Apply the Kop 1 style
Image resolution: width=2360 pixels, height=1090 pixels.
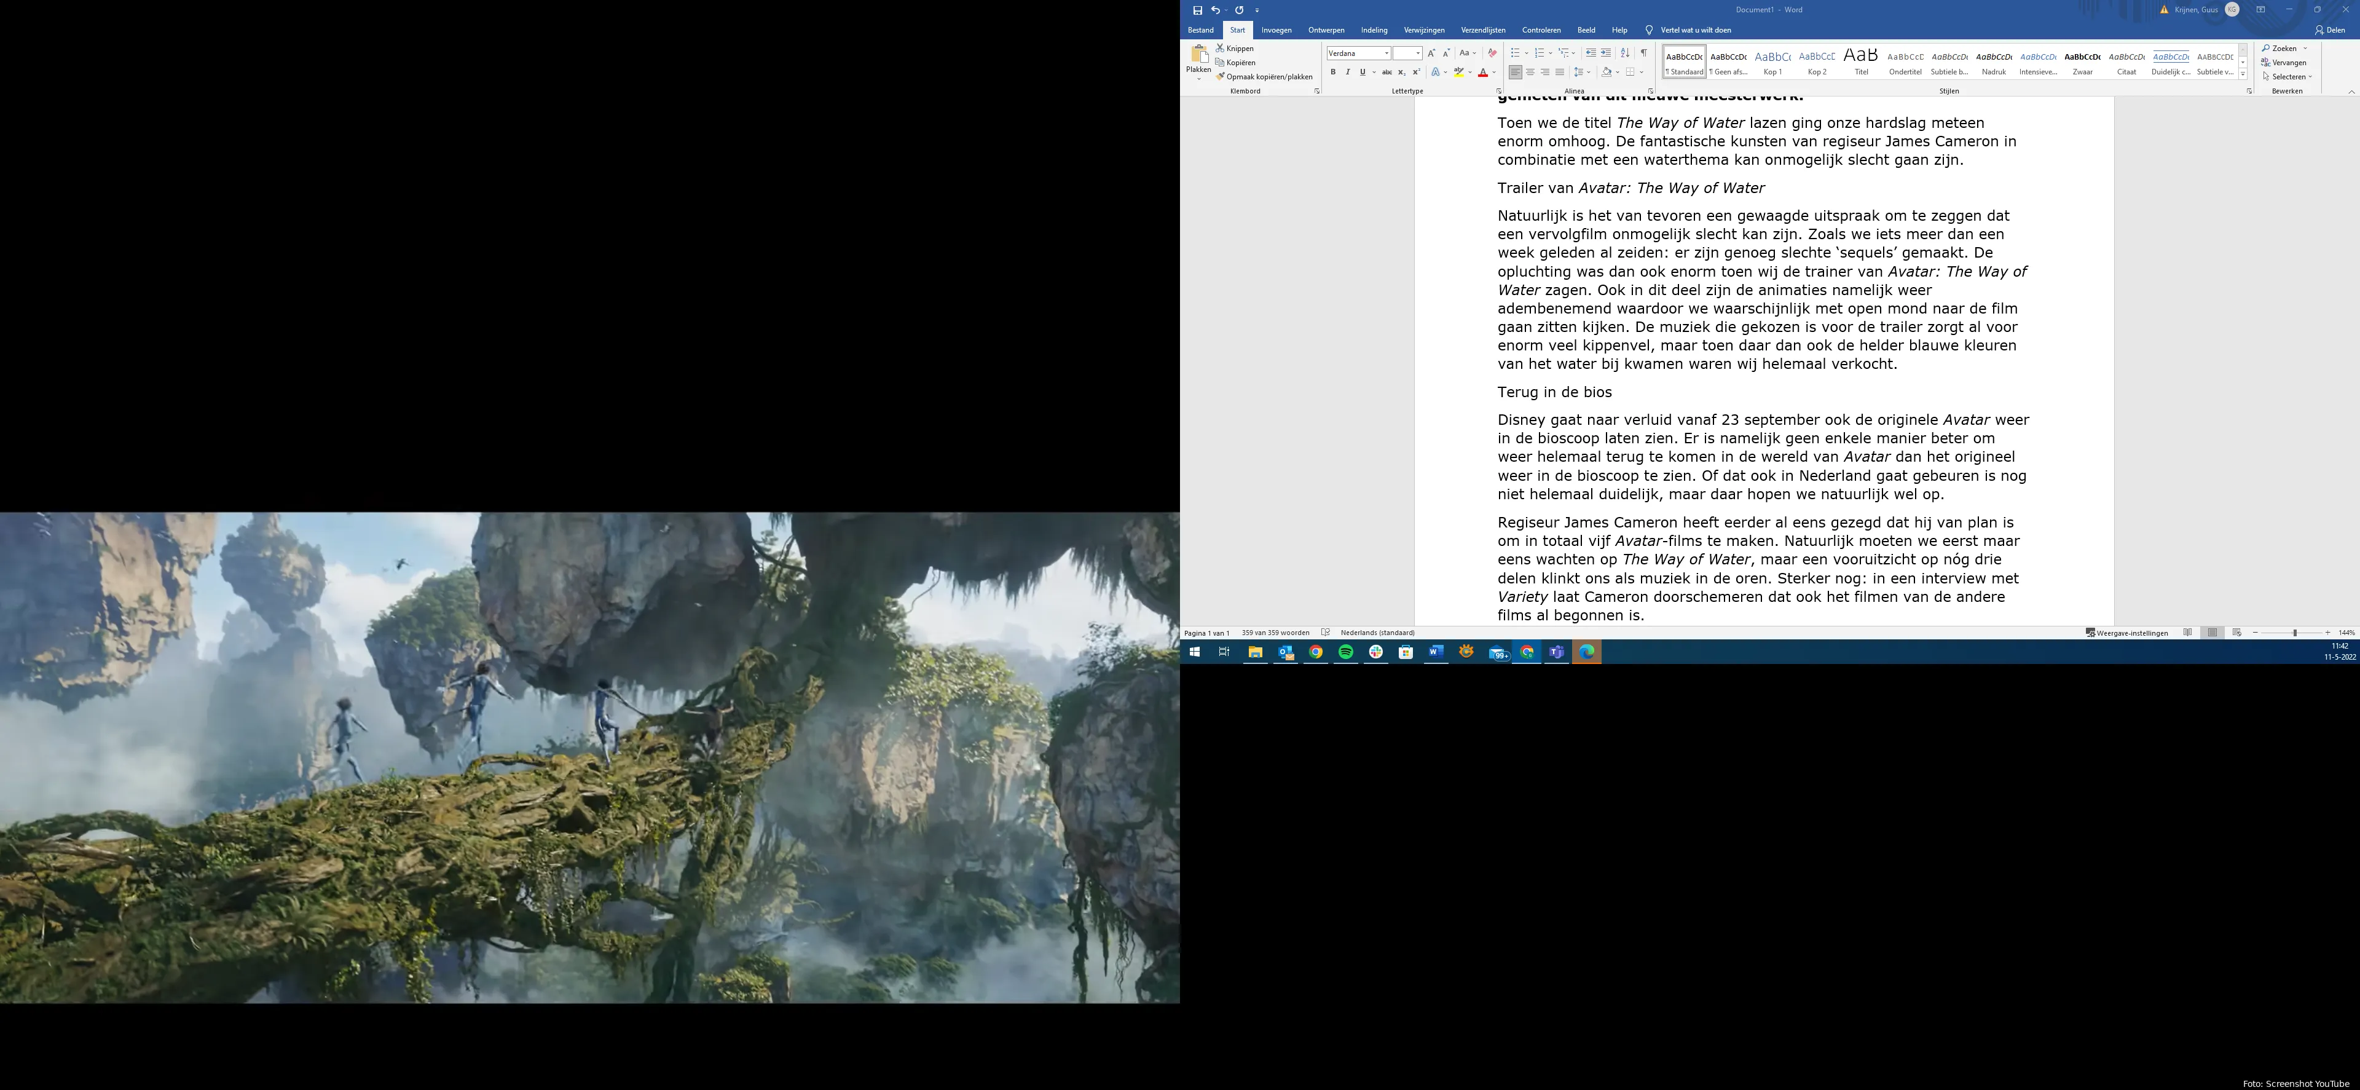[1772, 61]
